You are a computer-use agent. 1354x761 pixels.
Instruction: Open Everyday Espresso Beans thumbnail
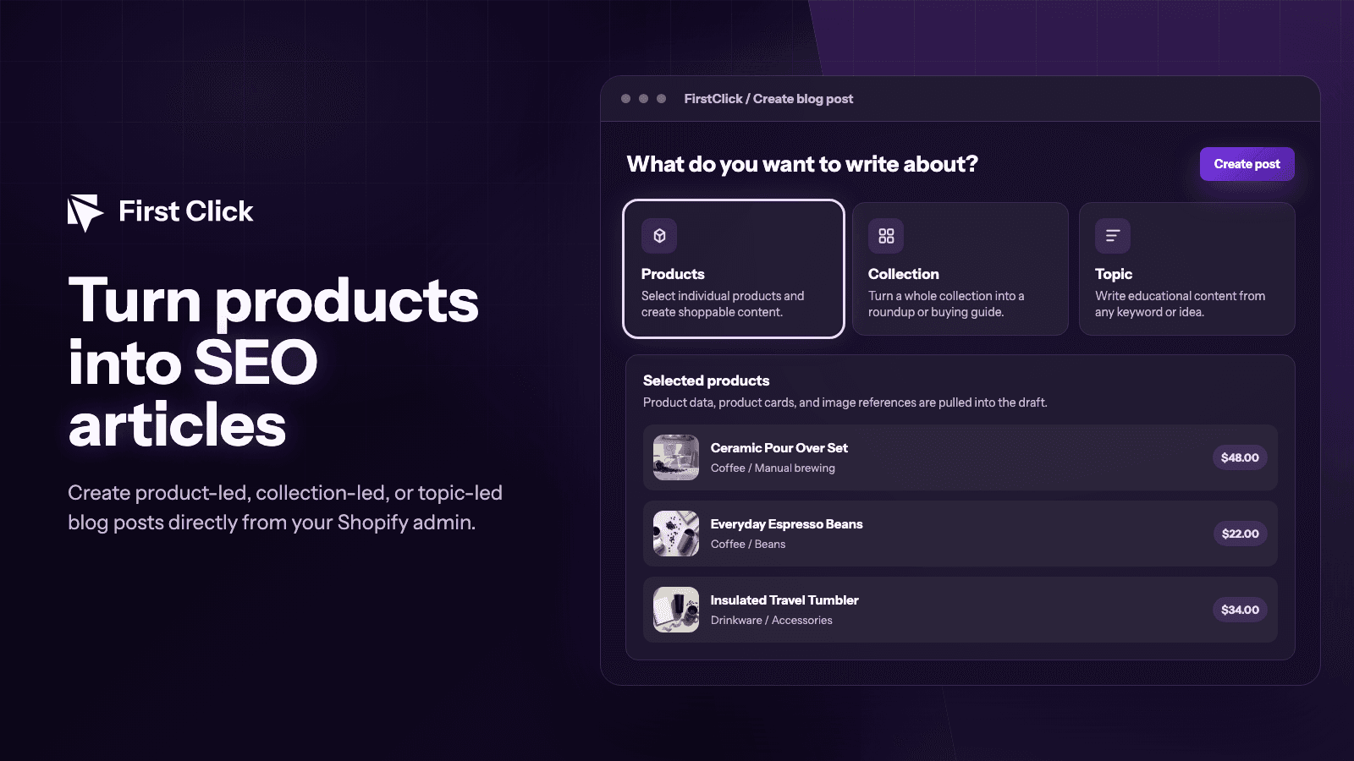(x=676, y=534)
